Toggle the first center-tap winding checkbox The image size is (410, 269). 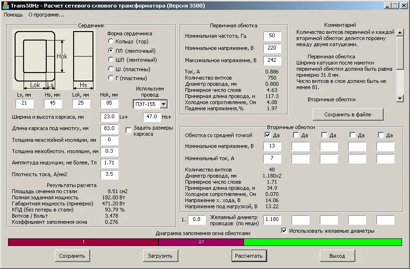tap(268, 135)
